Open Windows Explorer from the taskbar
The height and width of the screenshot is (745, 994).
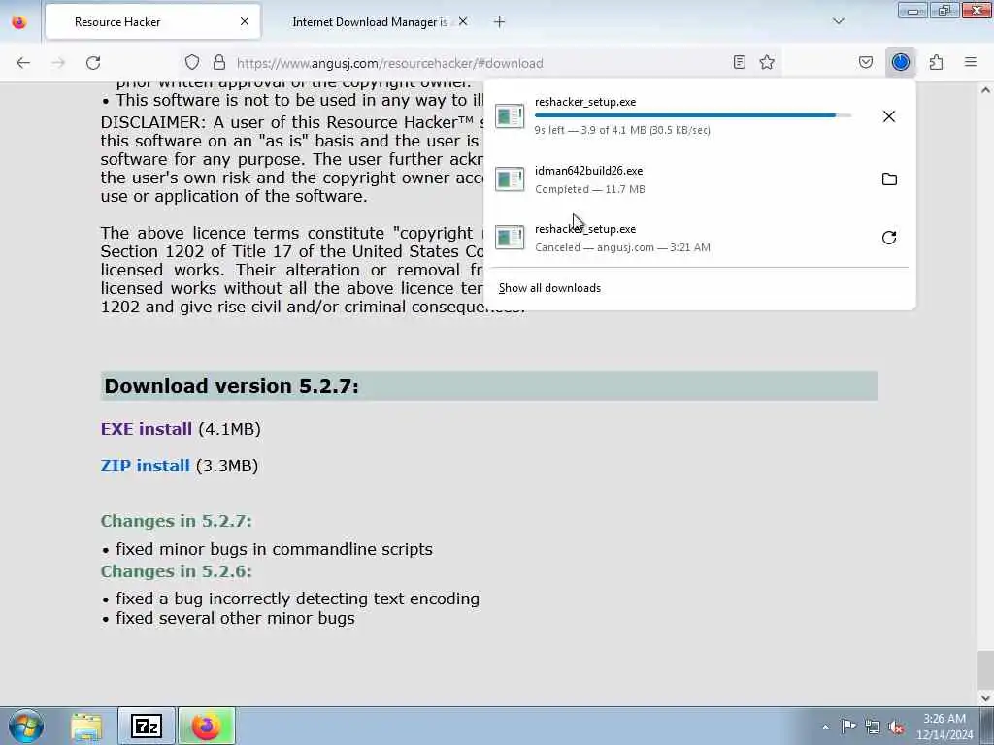[86, 727]
